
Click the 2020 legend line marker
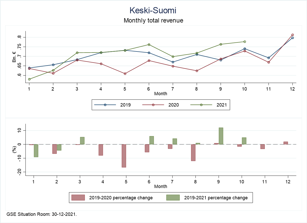(153, 105)
